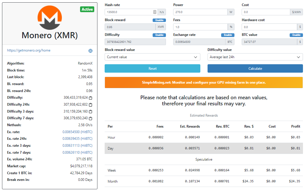Click the Reset button
Screen dimensions: 307x191
[152, 68]
